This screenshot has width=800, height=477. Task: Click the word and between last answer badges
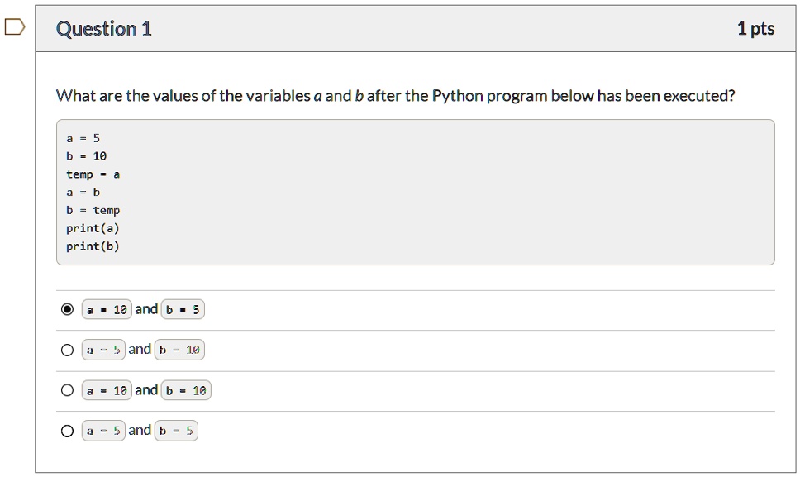tap(140, 430)
